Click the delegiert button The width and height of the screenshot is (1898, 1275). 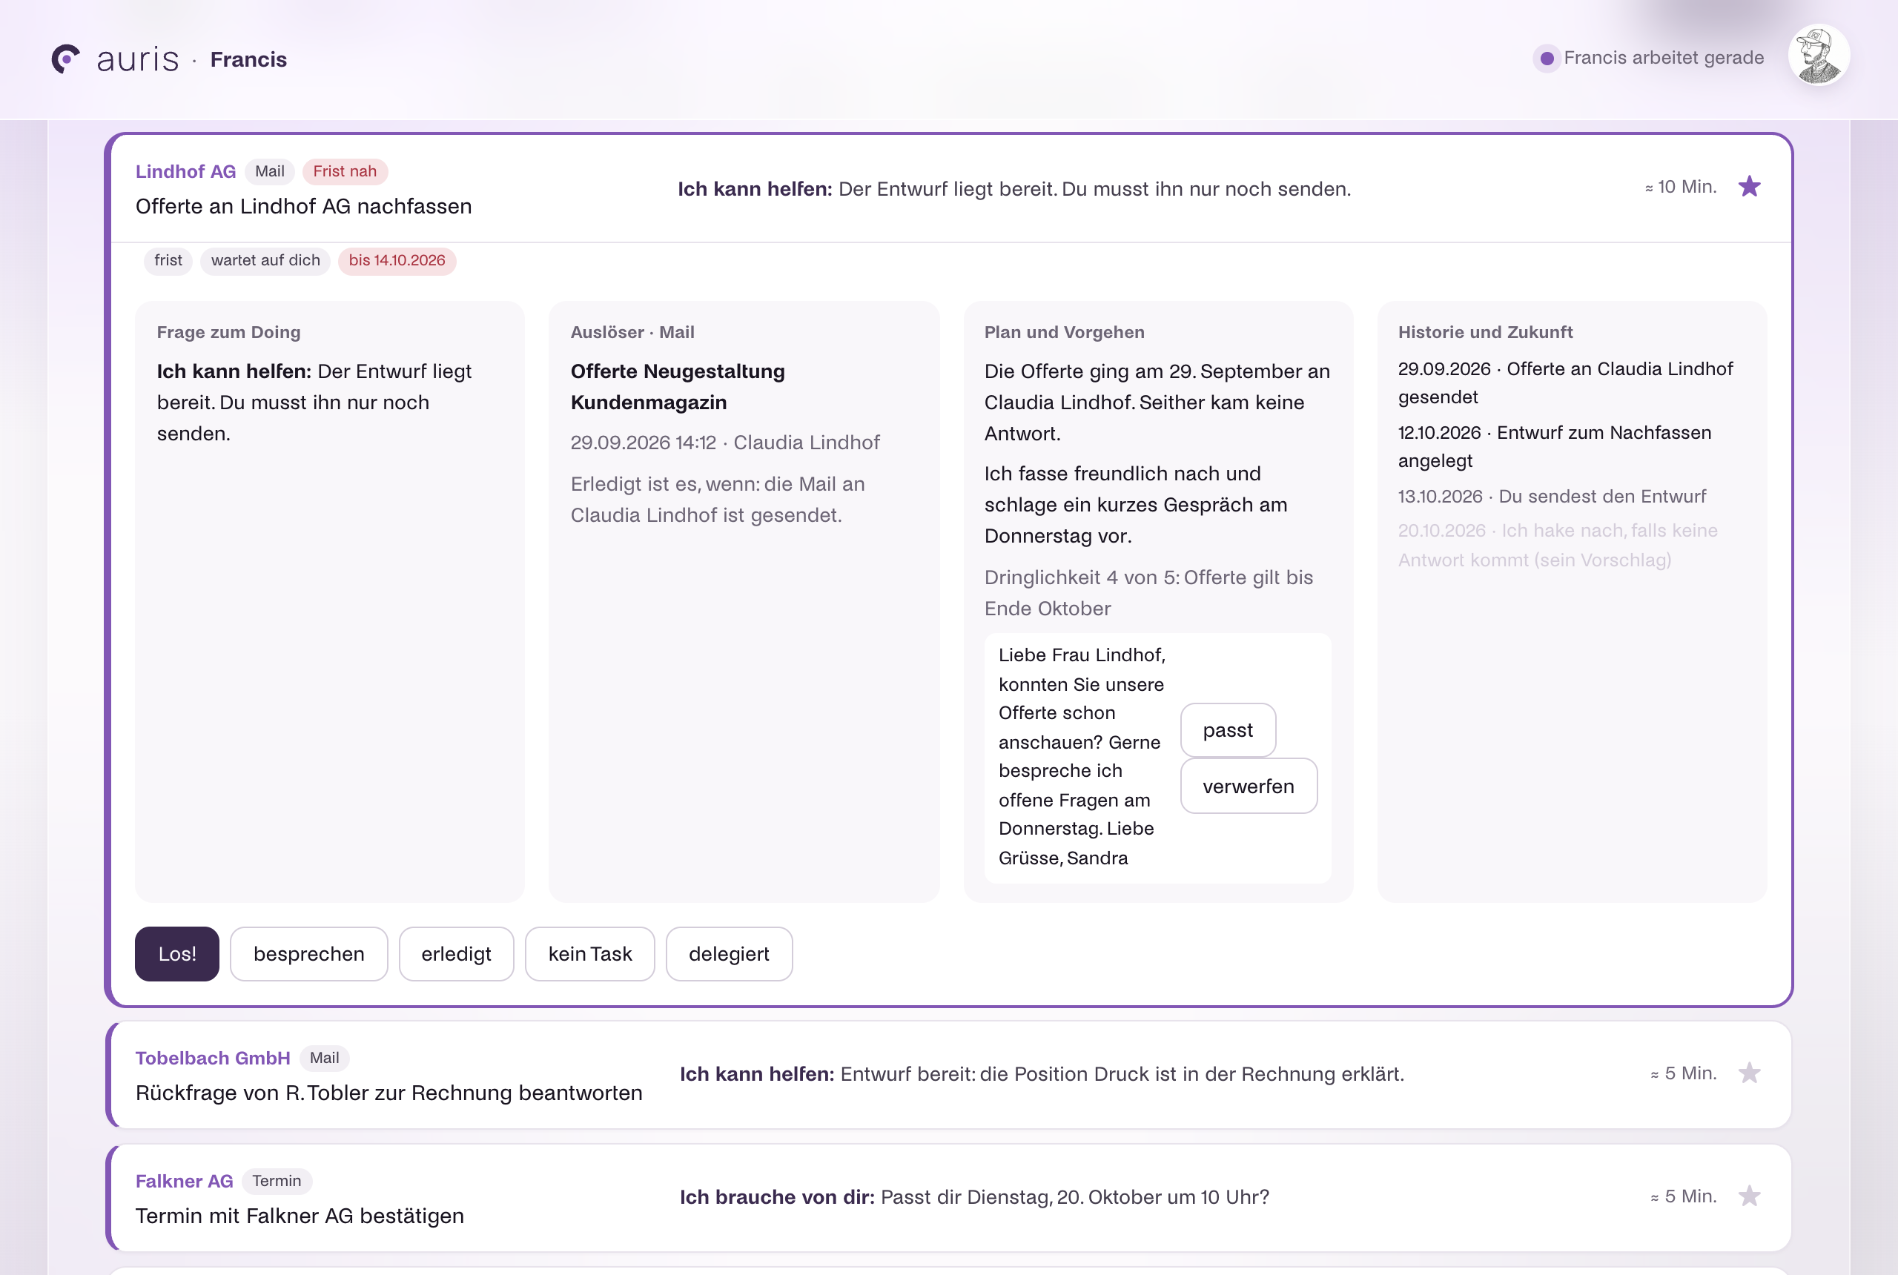[729, 954]
